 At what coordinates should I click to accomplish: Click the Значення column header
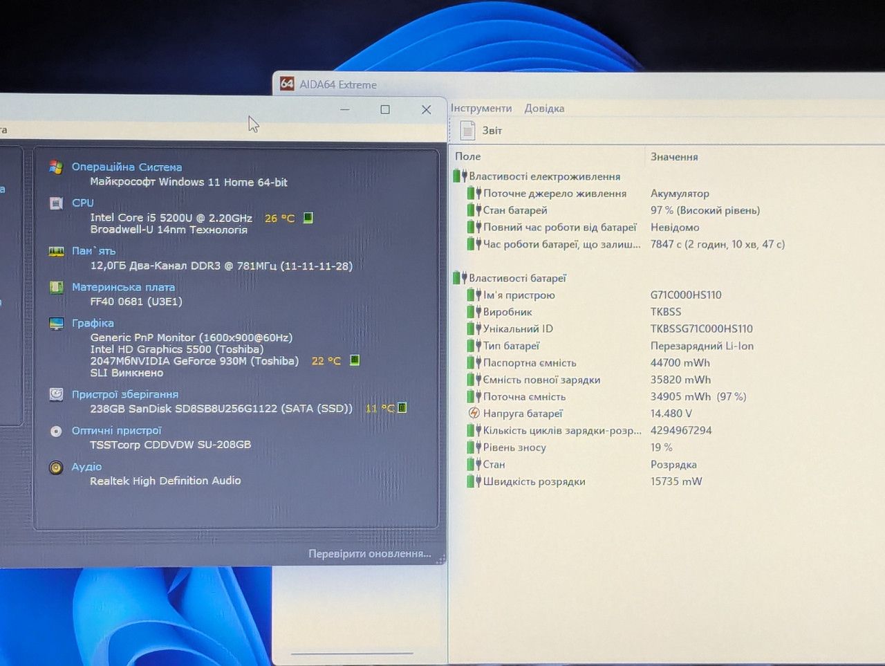point(674,156)
